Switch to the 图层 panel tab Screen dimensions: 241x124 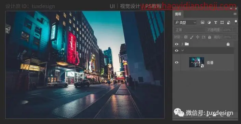click(x=178, y=14)
